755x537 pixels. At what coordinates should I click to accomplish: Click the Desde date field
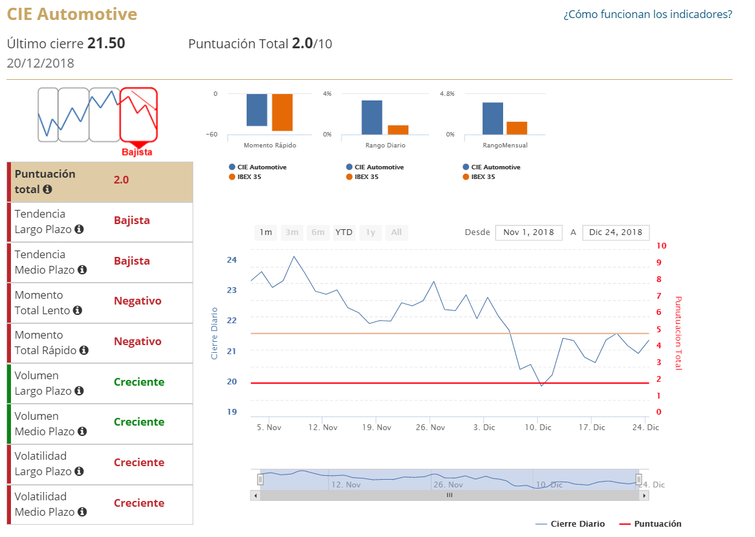click(x=528, y=232)
